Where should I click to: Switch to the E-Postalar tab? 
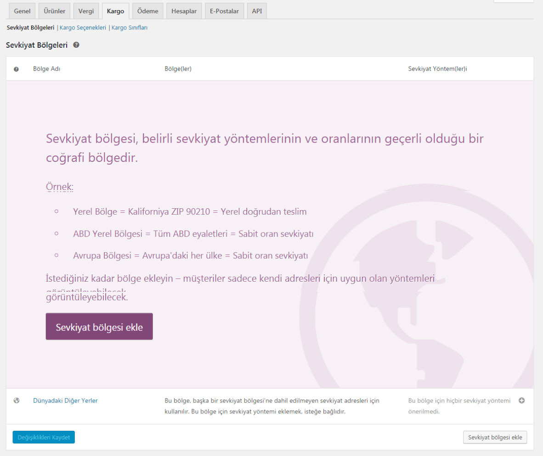click(x=224, y=11)
